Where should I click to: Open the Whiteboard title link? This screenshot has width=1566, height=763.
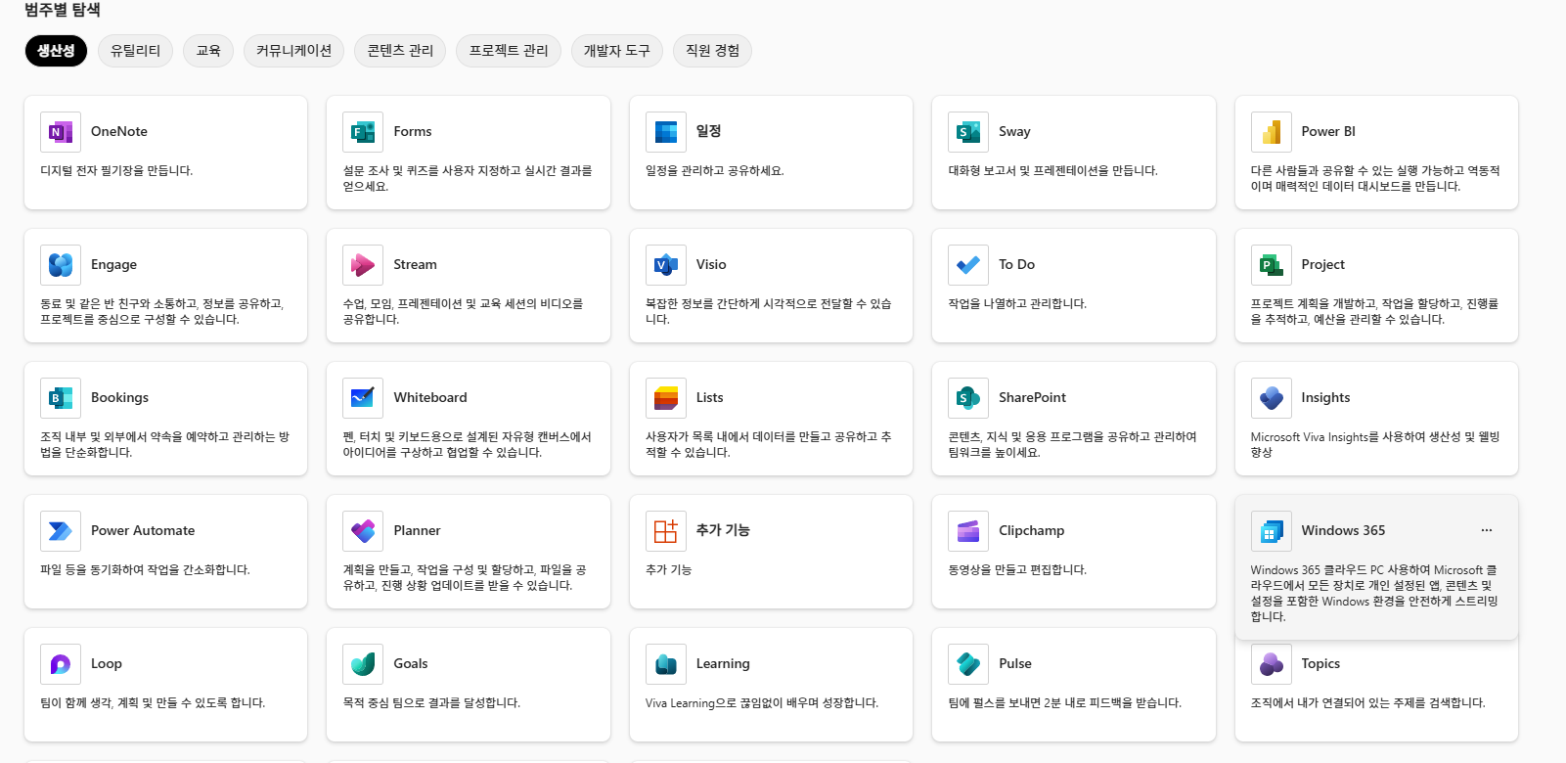[x=430, y=397]
